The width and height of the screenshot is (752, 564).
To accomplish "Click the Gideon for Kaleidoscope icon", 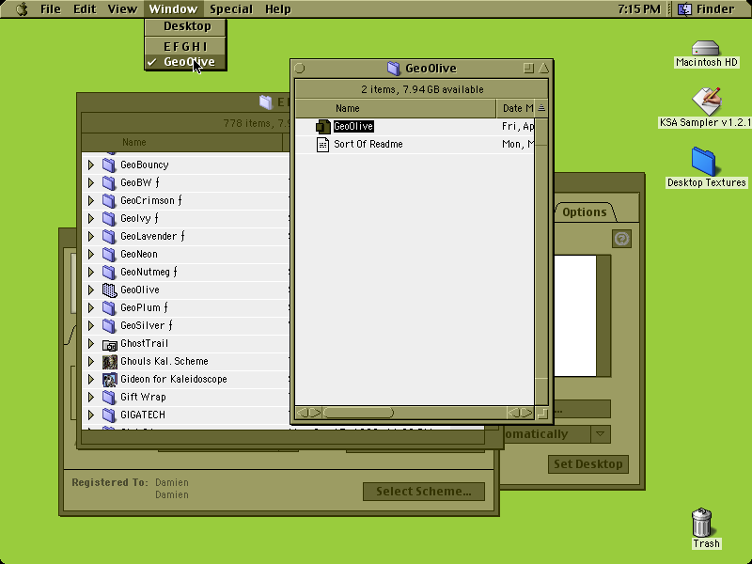I will coord(109,380).
